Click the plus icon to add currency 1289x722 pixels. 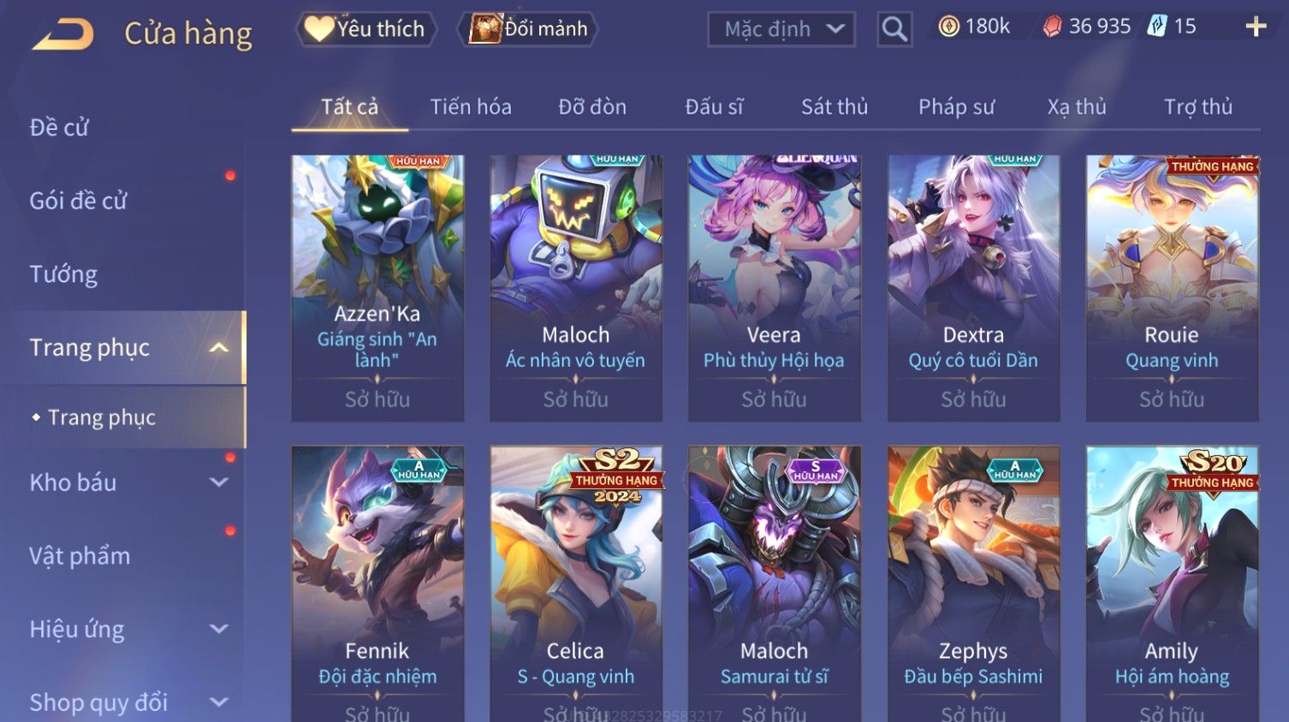point(1256,27)
